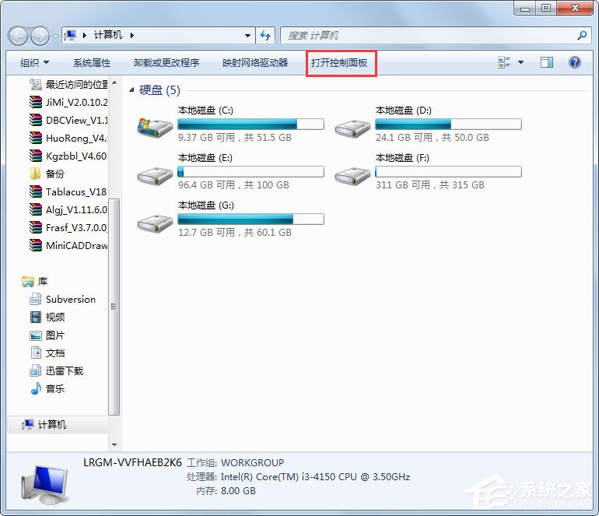Click the 搜索 计算机 search field

(428, 35)
